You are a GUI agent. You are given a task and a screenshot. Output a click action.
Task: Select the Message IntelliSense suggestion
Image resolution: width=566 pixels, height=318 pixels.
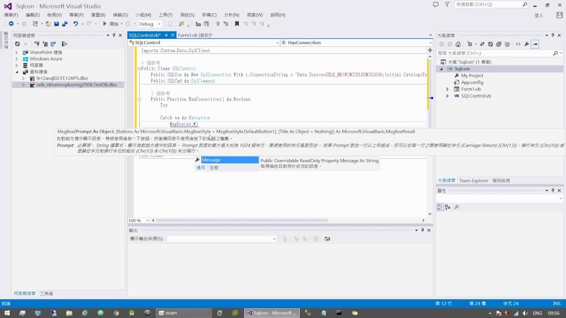tap(226, 160)
